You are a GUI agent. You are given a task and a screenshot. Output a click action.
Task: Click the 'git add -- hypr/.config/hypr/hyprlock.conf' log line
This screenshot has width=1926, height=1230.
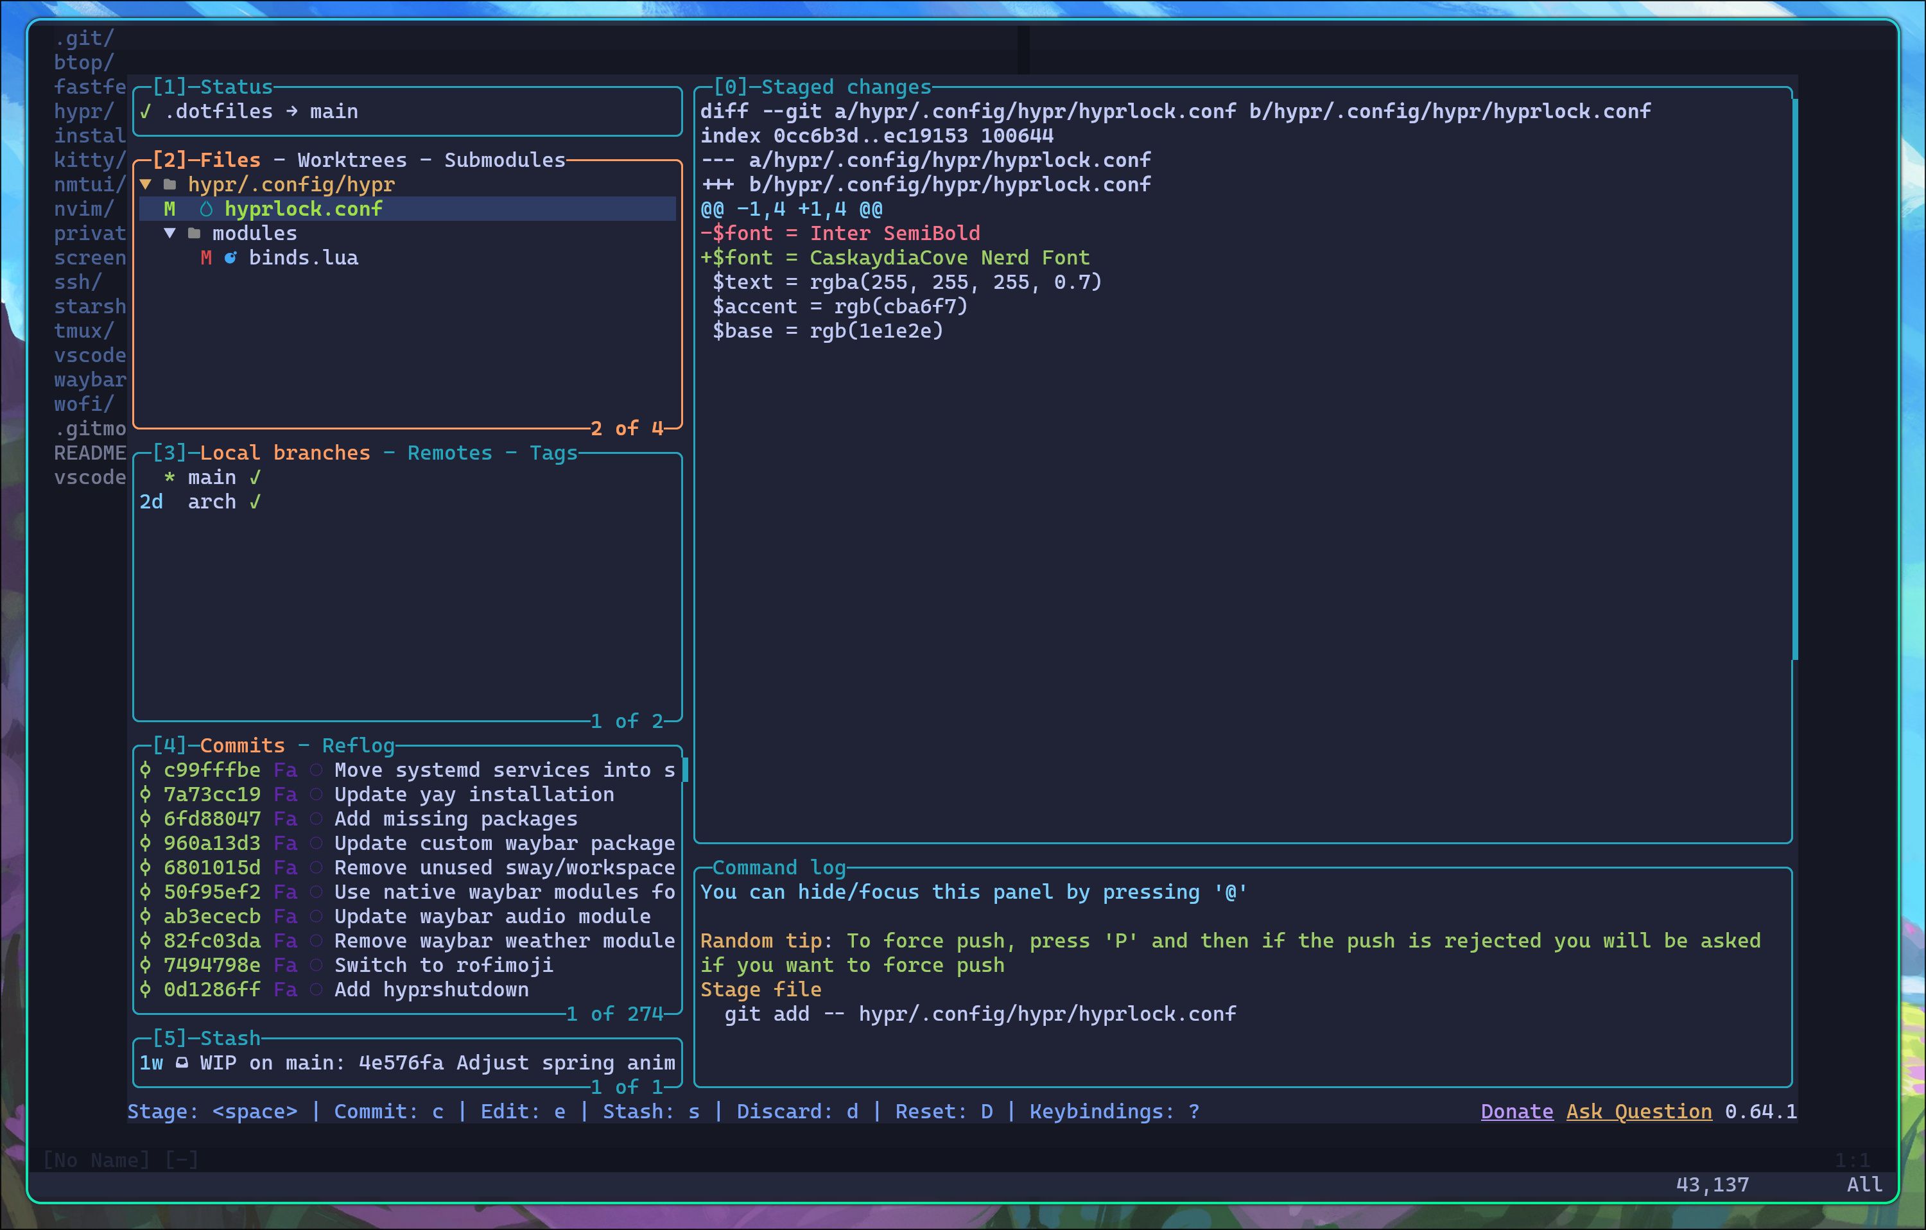[x=980, y=1014]
